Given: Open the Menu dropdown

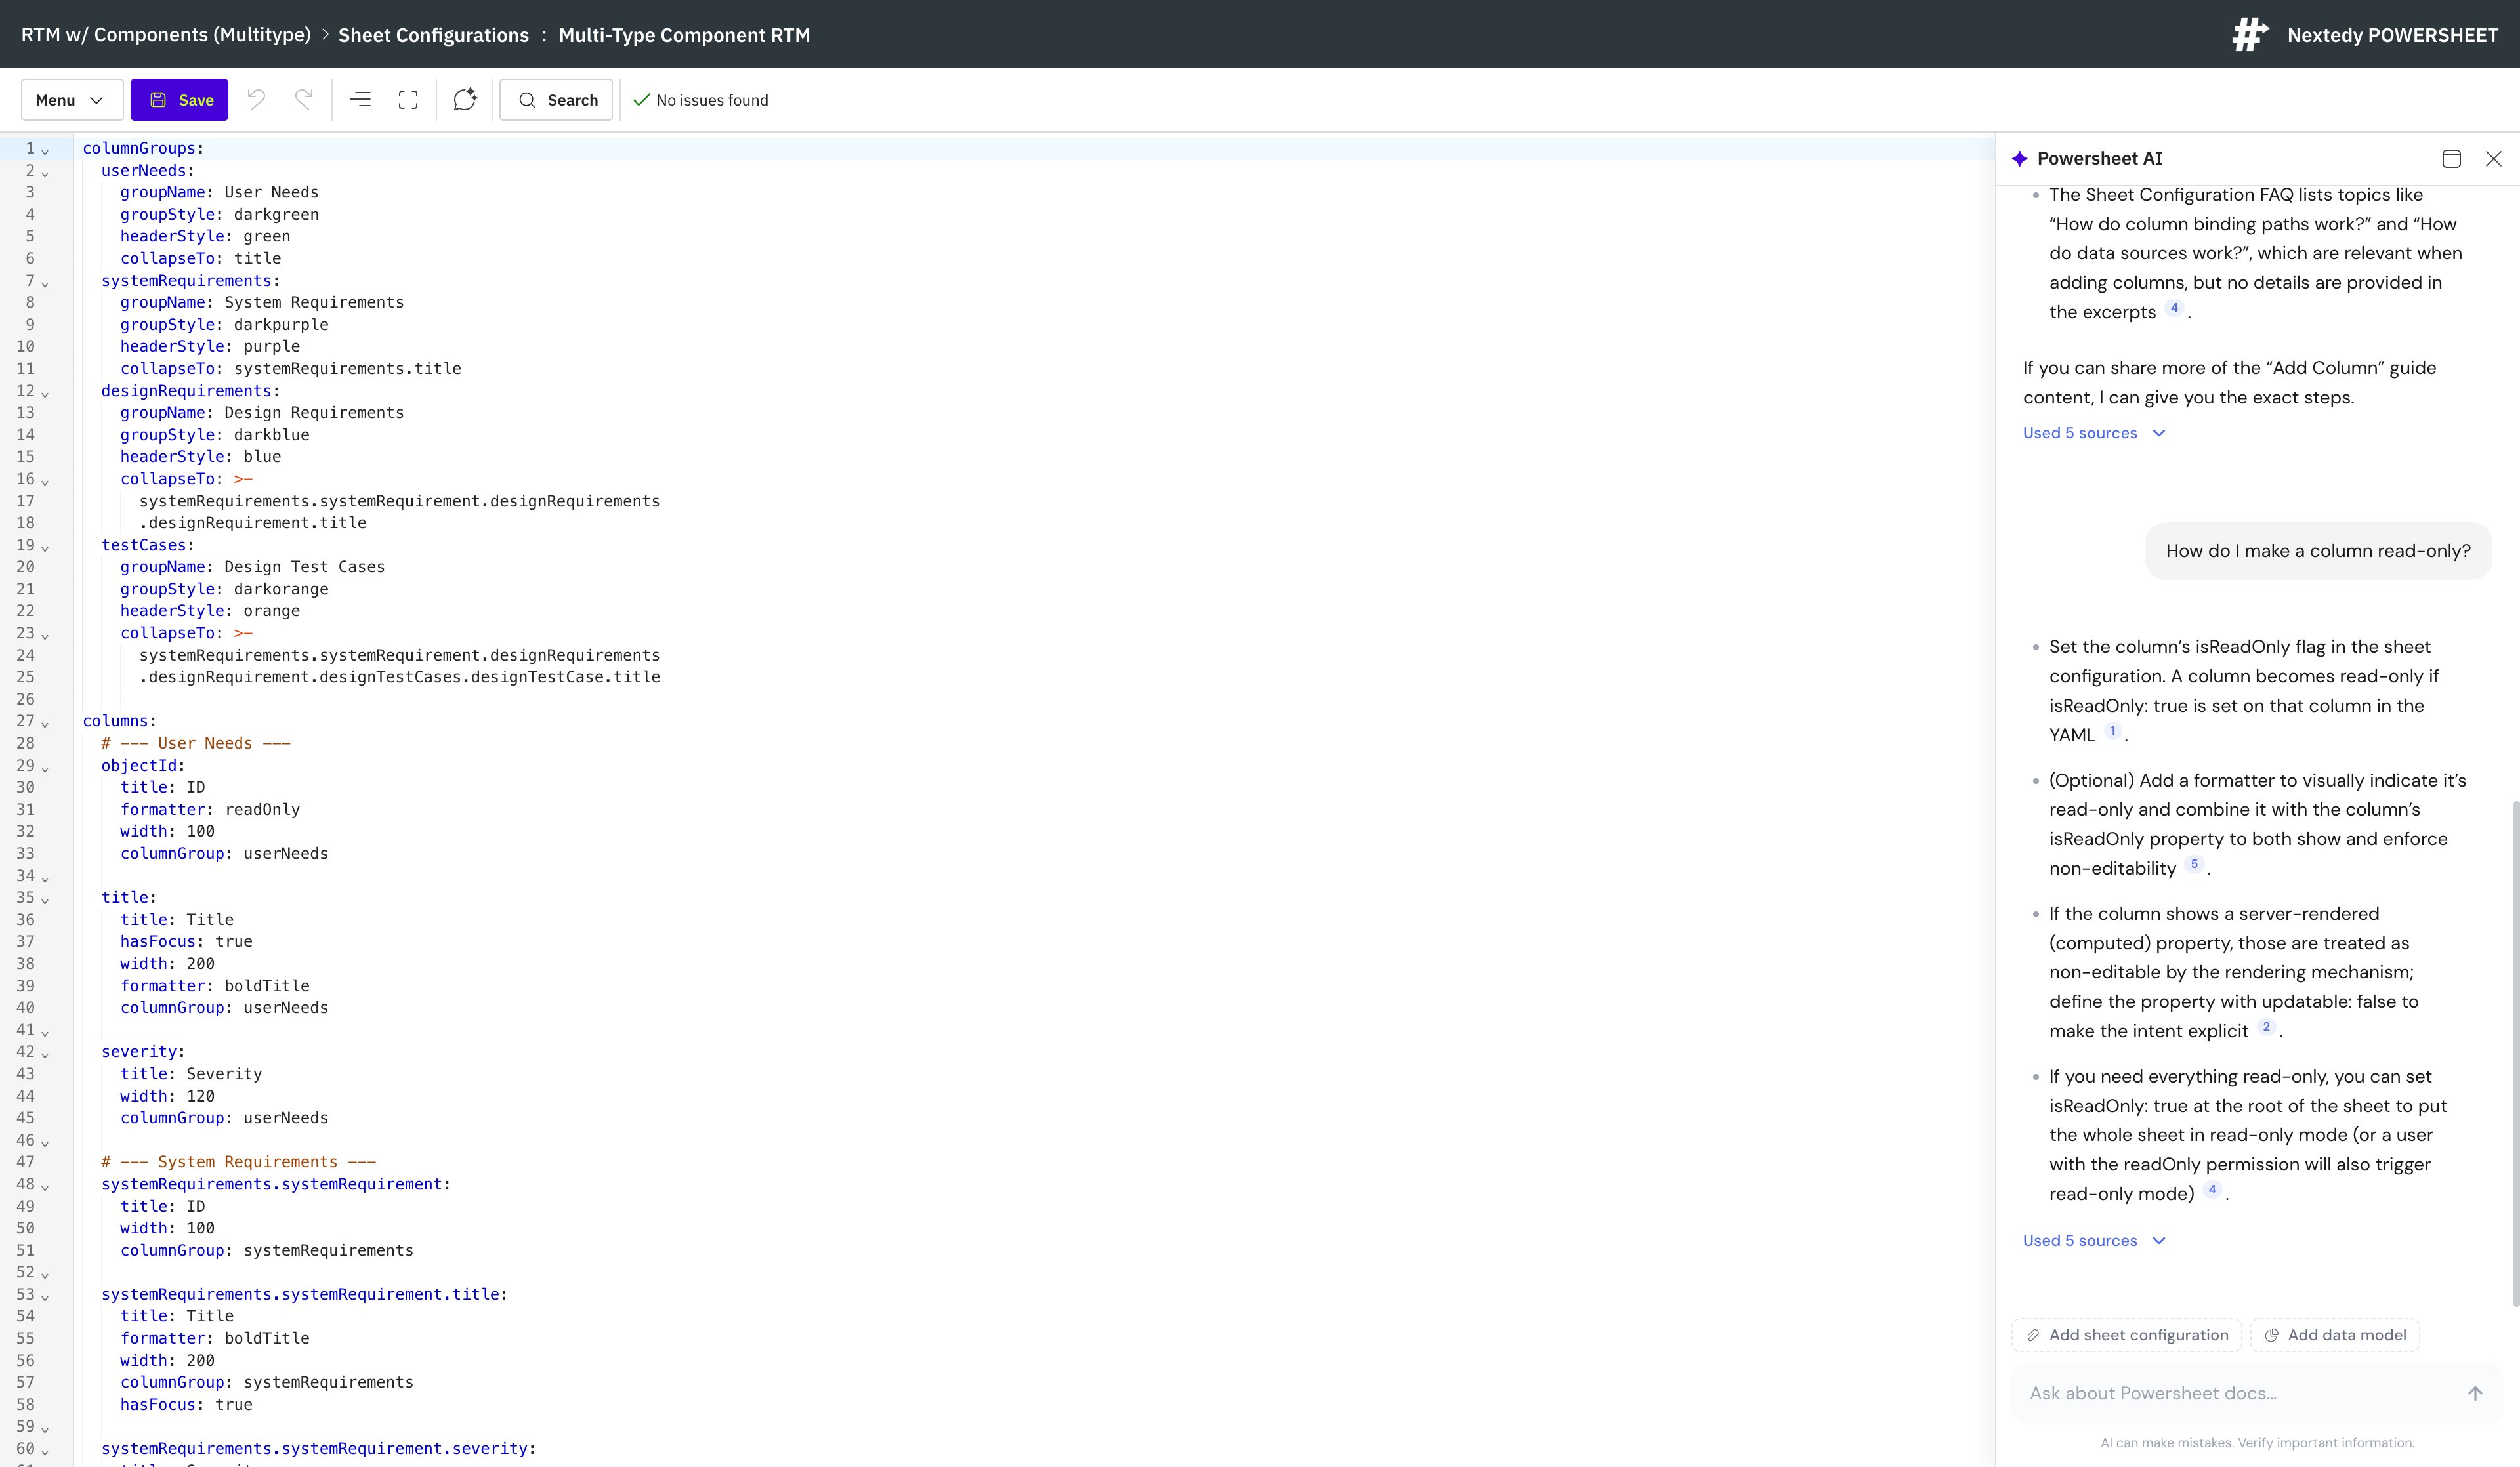Looking at the screenshot, I should (71, 100).
